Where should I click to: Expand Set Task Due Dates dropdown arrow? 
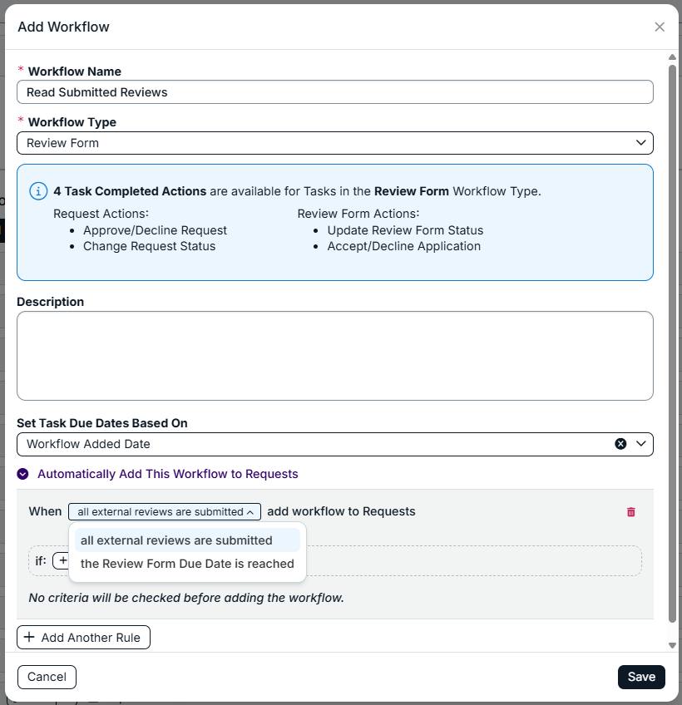tap(641, 444)
